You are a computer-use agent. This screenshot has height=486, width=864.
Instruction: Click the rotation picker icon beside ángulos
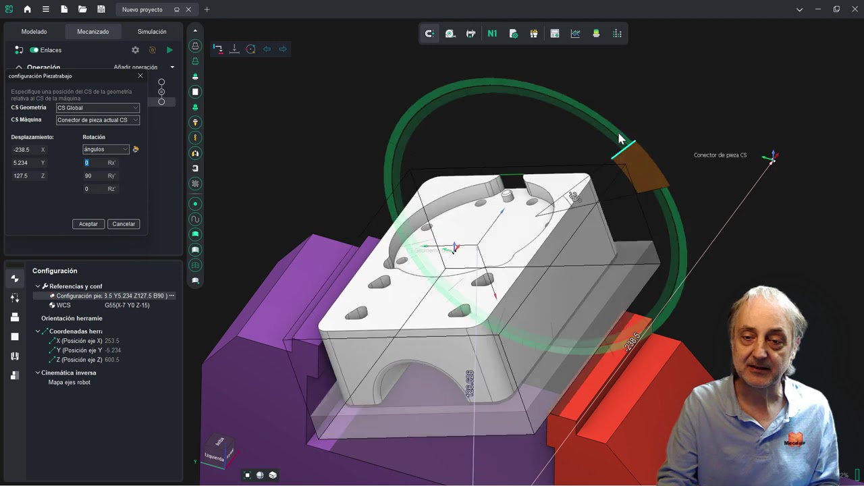point(135,149)
